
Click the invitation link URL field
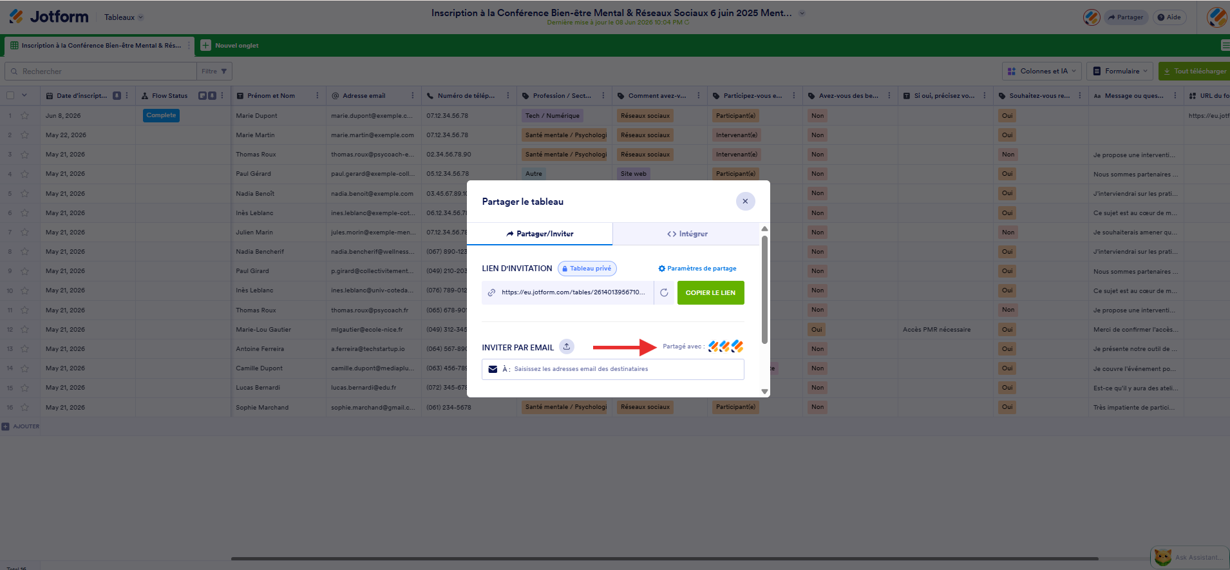point(567,292)
